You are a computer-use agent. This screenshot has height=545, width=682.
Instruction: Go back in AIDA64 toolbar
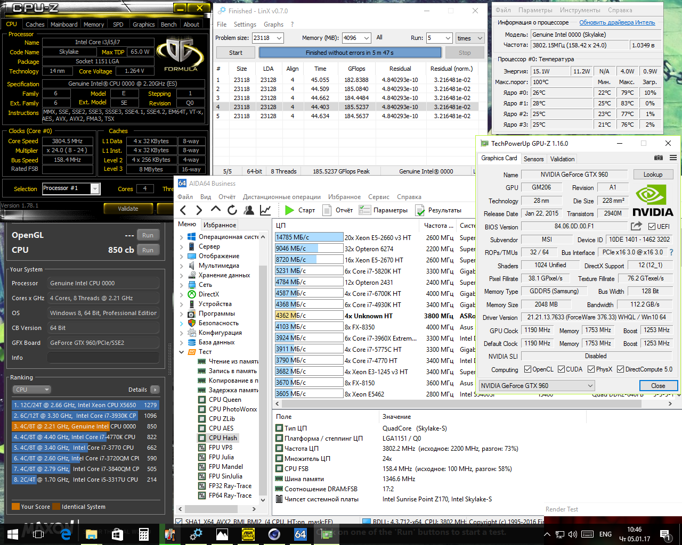(x=183, y=210)
